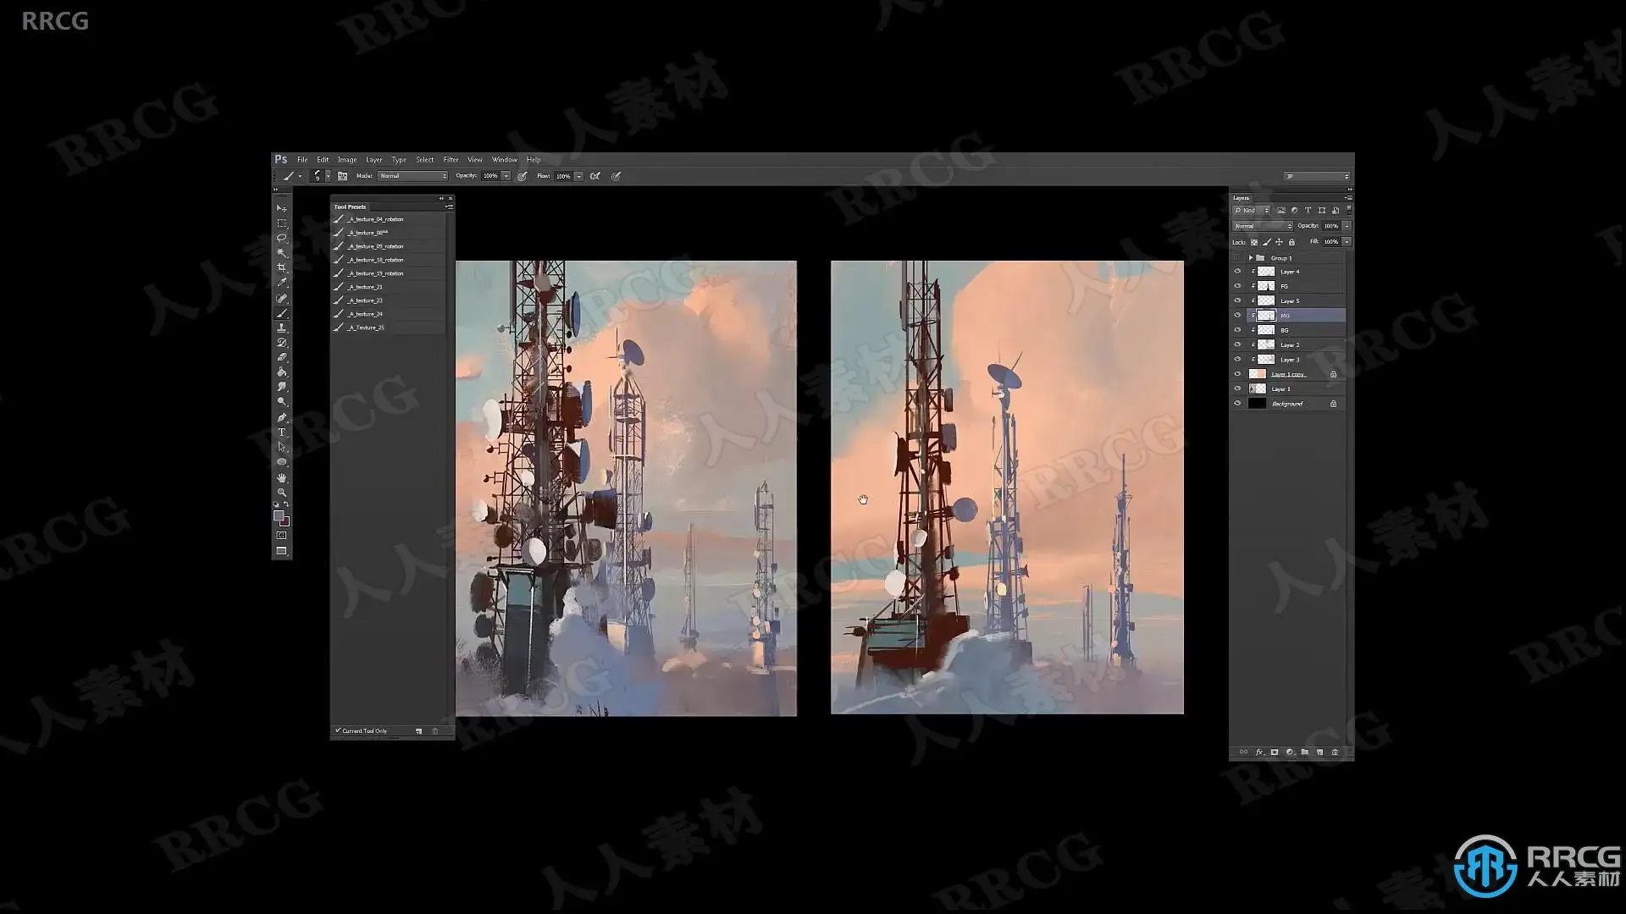Select the Crop tool
The image size is (1626, 914).
click(282, 268)
